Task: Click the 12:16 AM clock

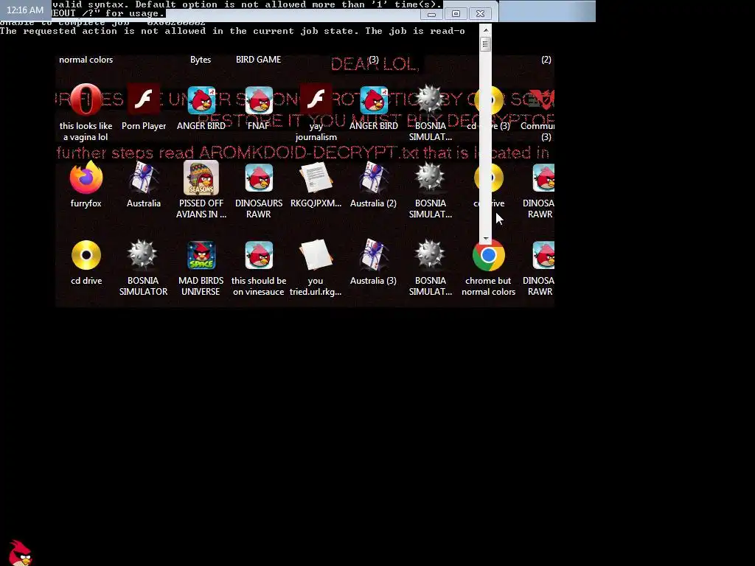Action: pos(25,10)
